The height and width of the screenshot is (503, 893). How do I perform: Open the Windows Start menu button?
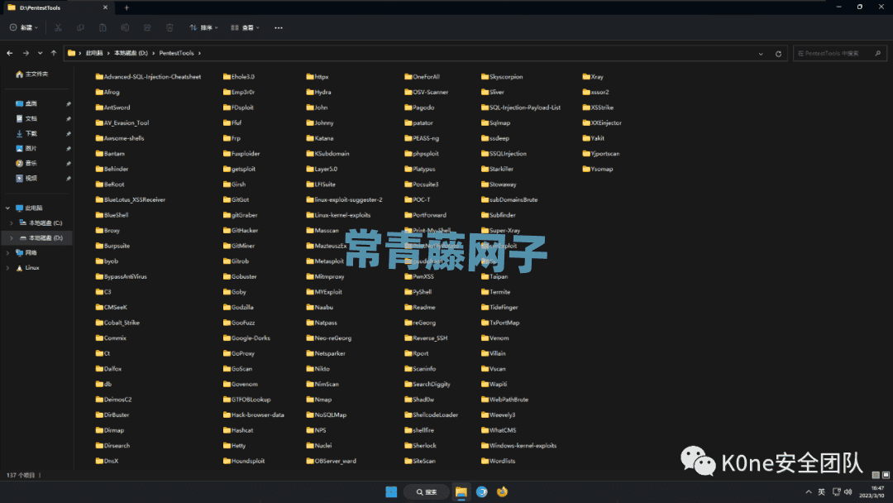(x=391, y=491)
